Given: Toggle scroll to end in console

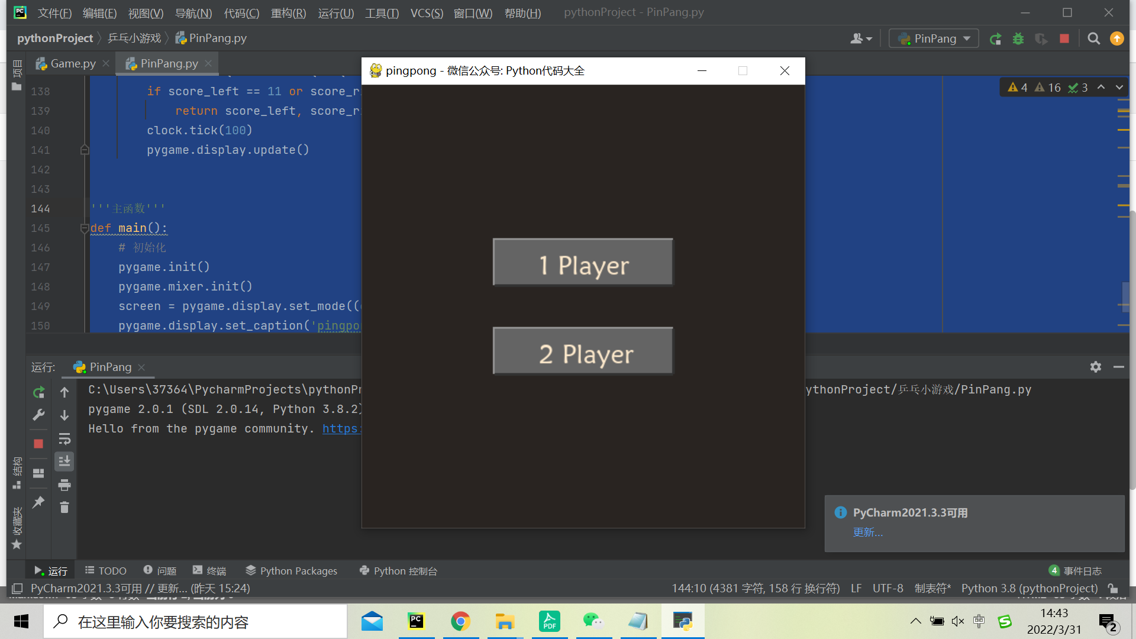Looking at the screenshot, I should tap(64, 461).
